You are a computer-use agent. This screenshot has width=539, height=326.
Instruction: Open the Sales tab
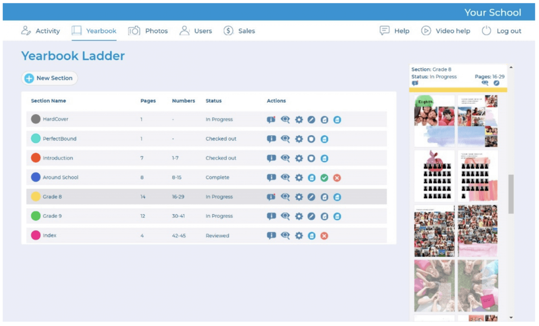tap(239, 31)
